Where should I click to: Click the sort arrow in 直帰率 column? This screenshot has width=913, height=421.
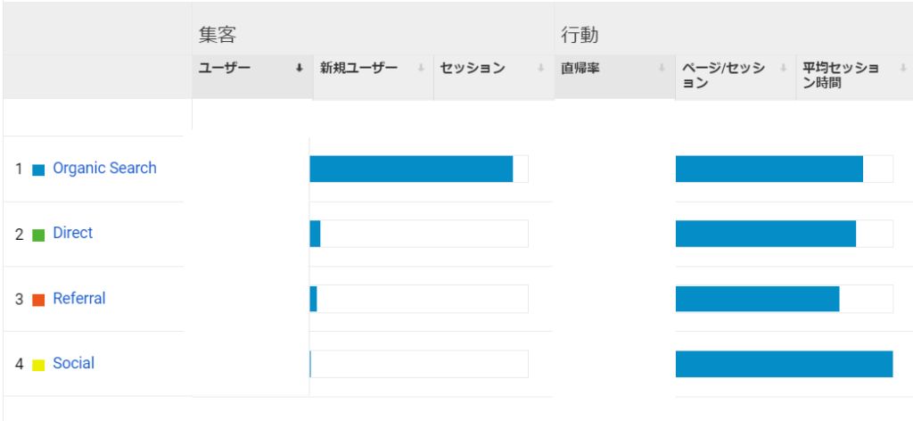pos(662,68)
